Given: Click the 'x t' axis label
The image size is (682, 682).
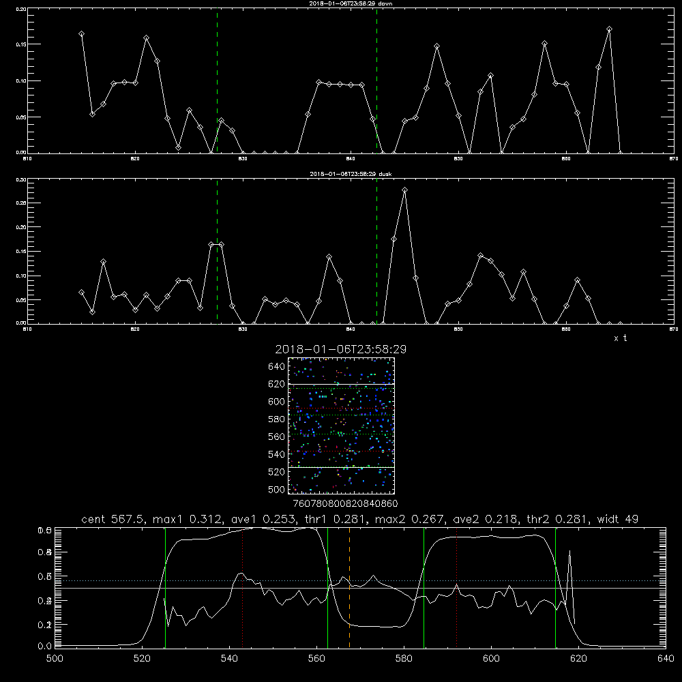Looking at the screenshot, I should coord(620,338).
